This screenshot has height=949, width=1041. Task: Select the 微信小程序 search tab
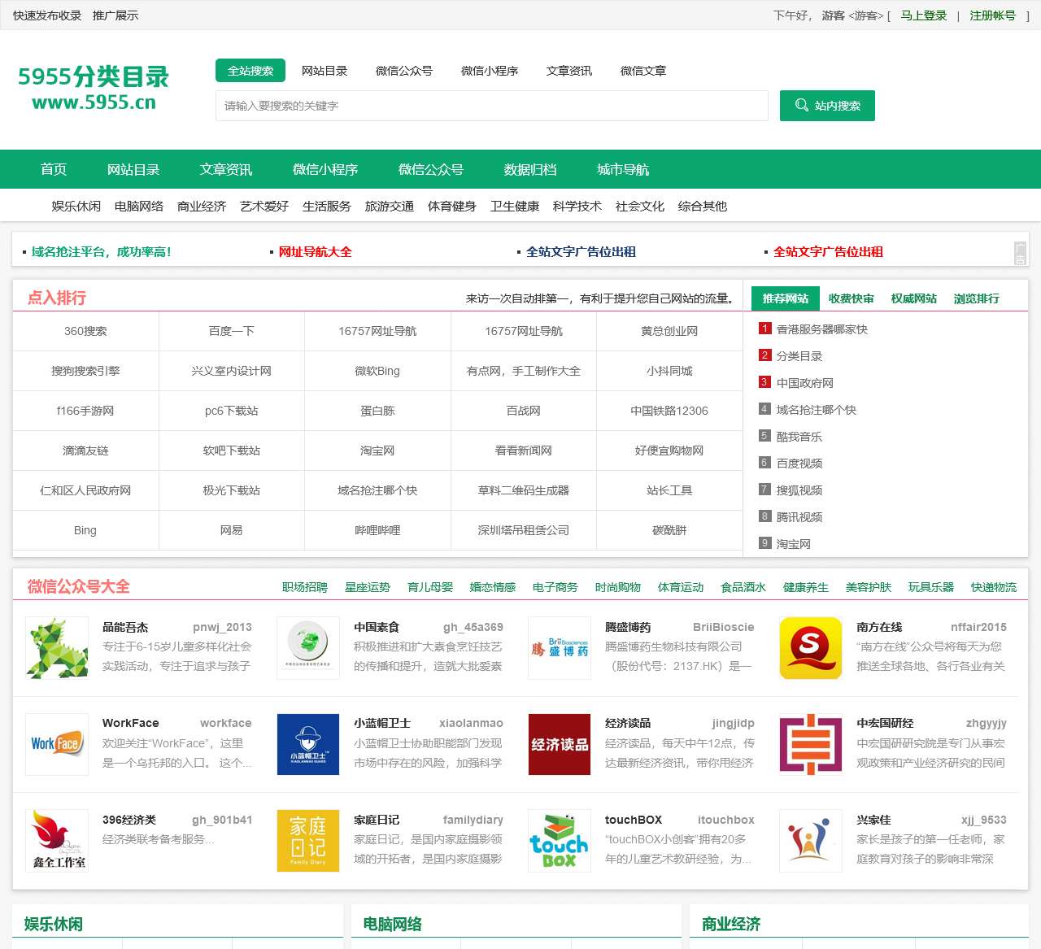coord(490,71)
